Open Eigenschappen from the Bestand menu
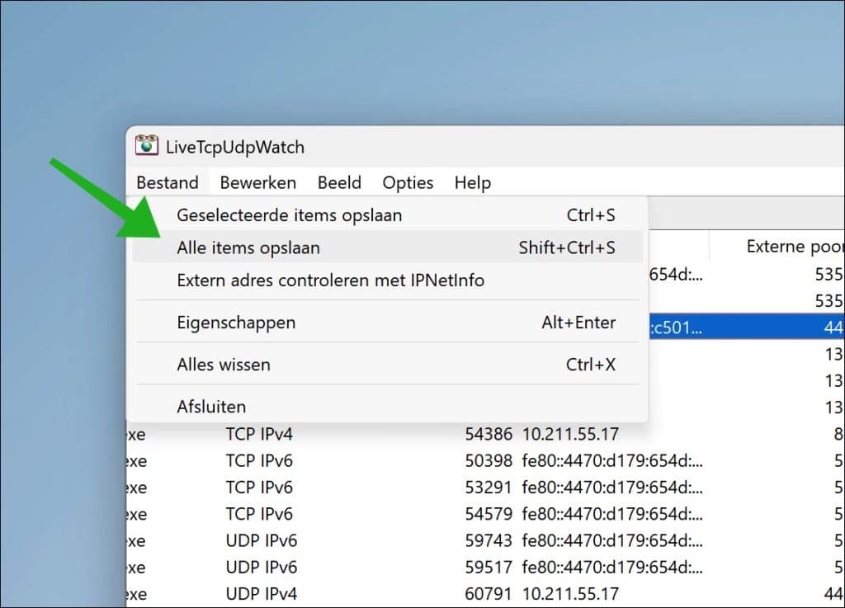This screenshot has width=845, height=608. (x=388, y=322)
